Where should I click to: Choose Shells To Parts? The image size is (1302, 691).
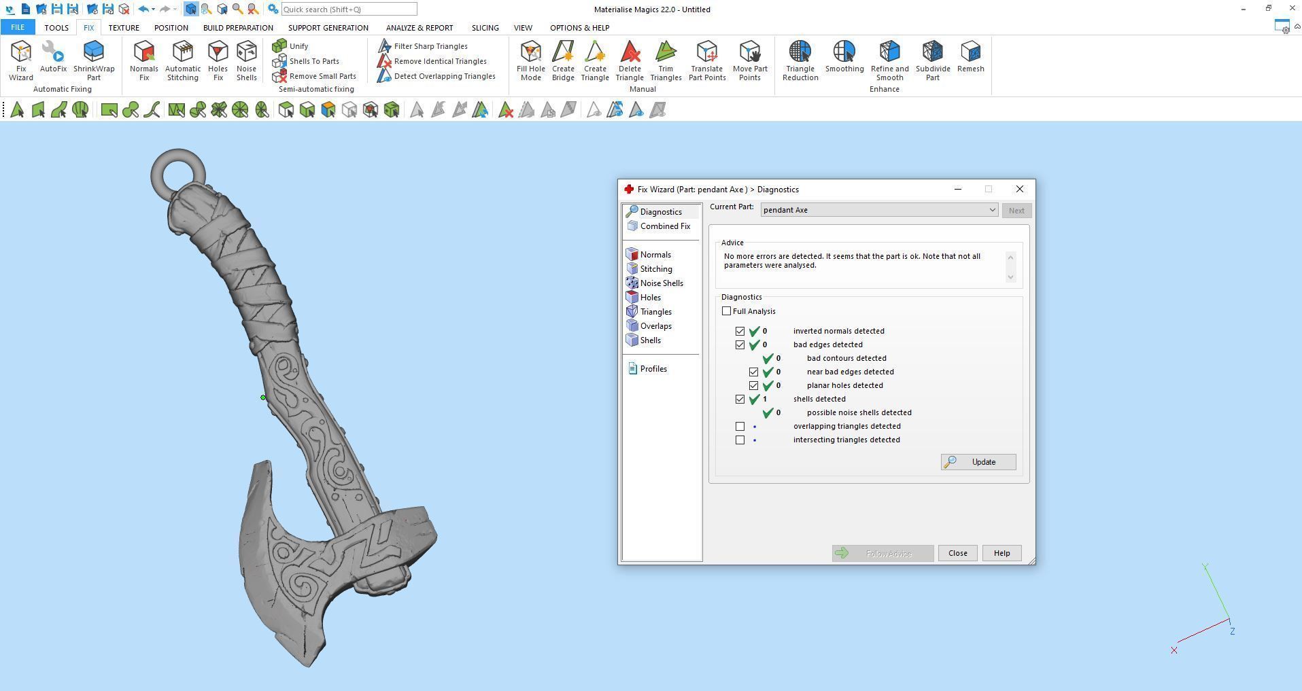pos(305,61)
